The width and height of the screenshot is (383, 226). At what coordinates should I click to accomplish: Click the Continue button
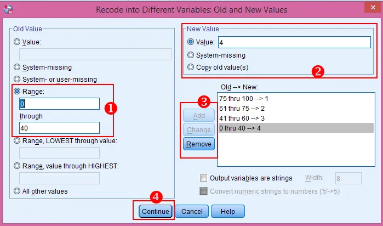click(156, 211)
